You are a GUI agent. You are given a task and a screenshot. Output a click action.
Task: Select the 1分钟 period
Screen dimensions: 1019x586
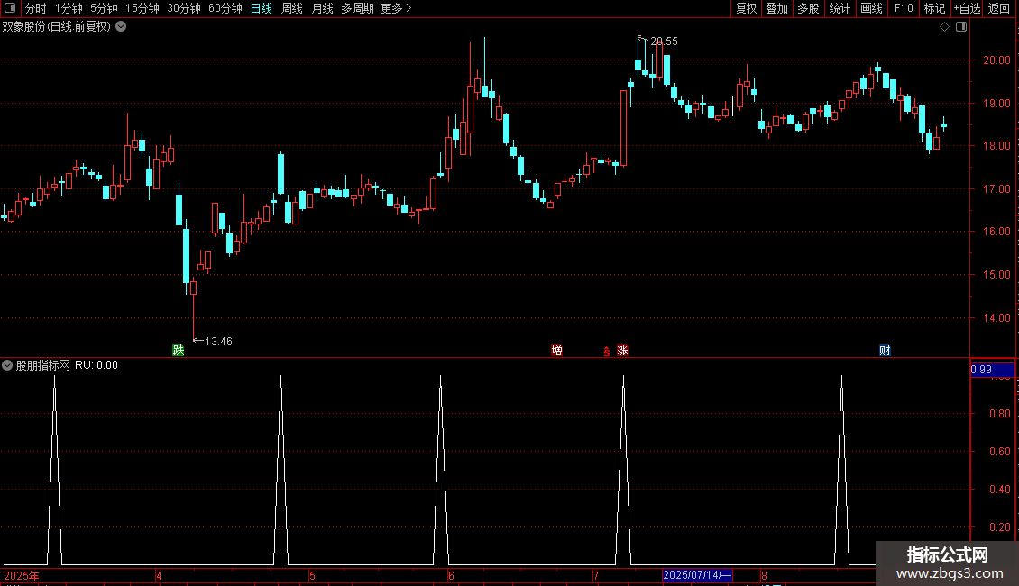(69, 8)
